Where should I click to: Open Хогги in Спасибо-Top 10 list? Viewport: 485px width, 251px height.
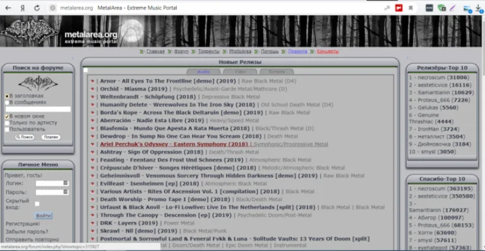click(424, 233)
